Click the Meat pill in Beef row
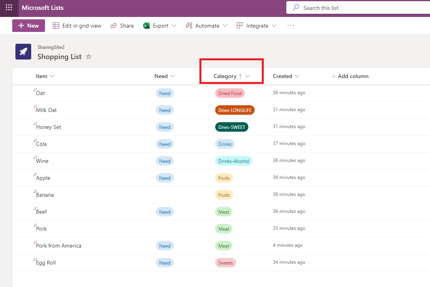Image resolution: width=430 pixels, height=287 pixels. [x=224, y=212]
